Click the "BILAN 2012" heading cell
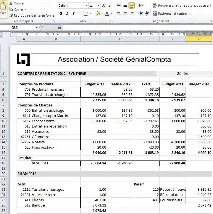This screenshot has width=213, height=214. pyautogui.click(x=27, y=174)
